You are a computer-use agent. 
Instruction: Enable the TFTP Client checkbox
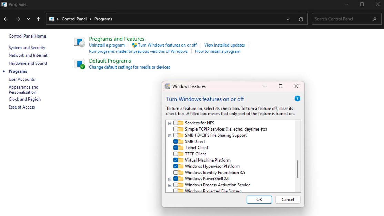click(x=176, y=154)
